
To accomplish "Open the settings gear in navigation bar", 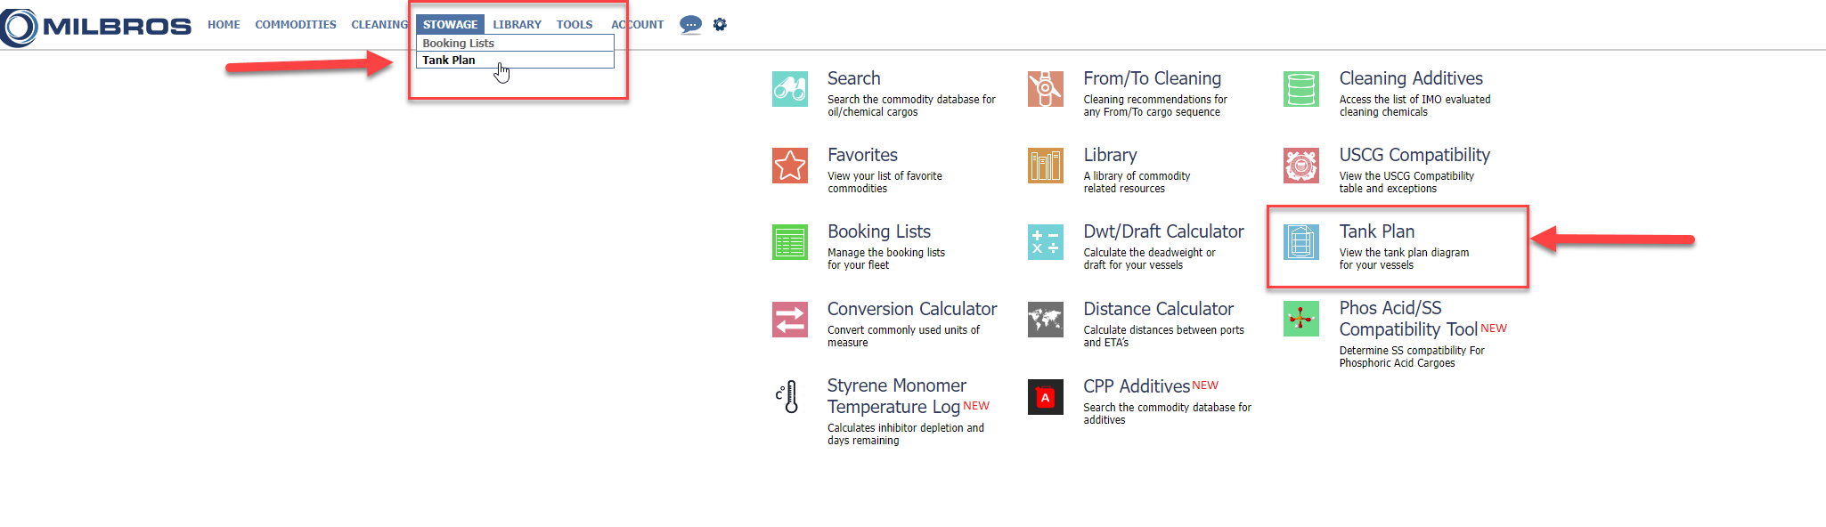I will pos(720,25).
